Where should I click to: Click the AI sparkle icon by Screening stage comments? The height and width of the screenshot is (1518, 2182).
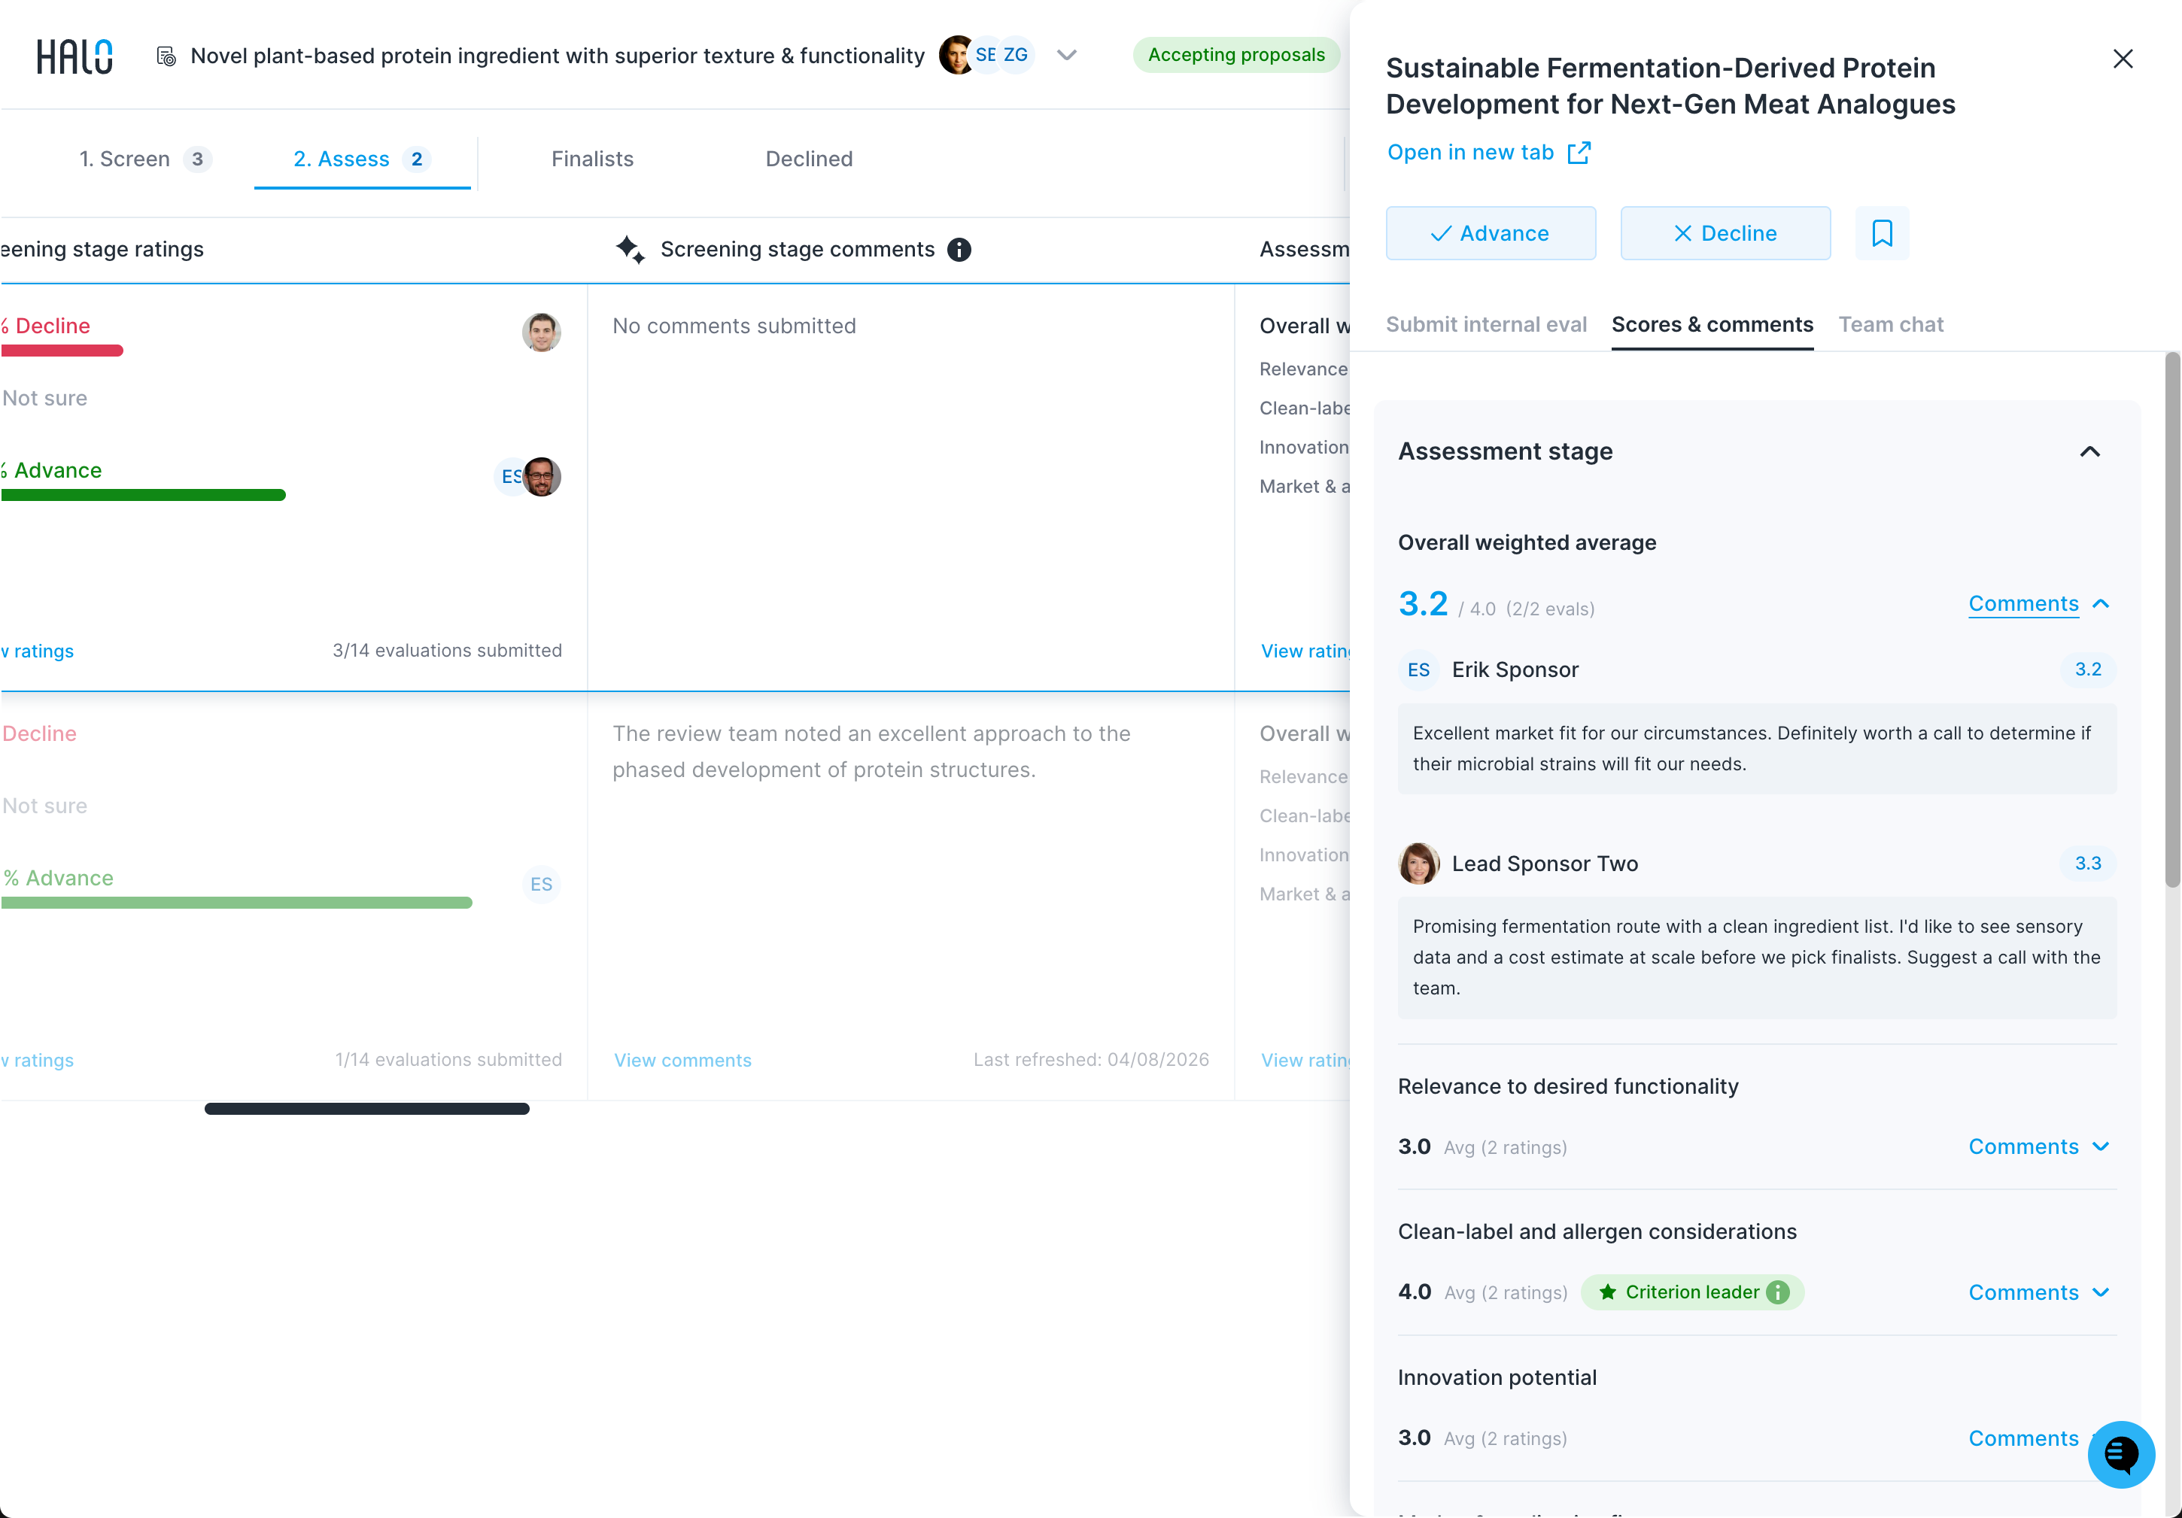tap(629, 250)
